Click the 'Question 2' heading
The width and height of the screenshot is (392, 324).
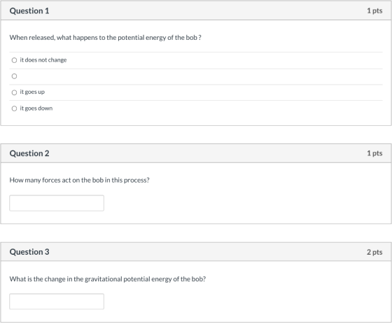29,153
